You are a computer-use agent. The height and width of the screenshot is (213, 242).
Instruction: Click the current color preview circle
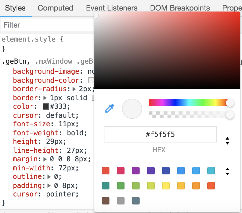coord(132,109)
